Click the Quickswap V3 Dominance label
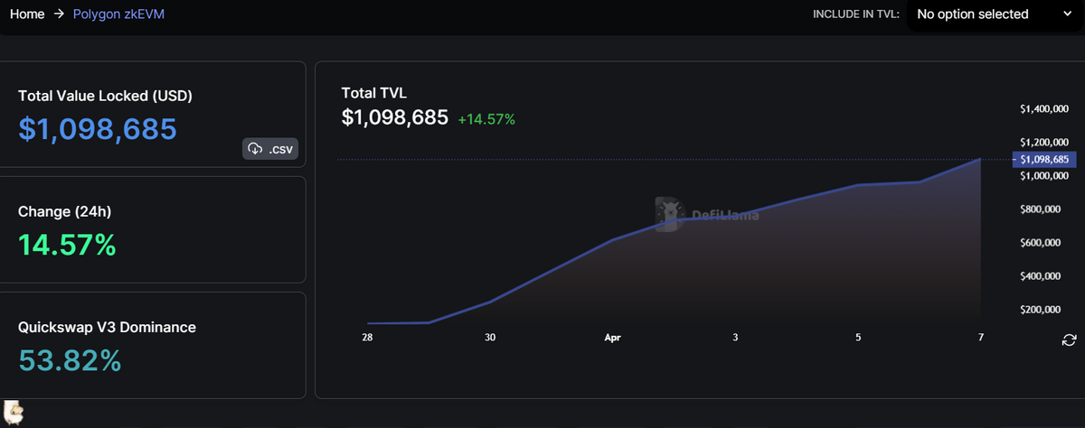This screenshot has height=428, width=1085. [107, 327]
